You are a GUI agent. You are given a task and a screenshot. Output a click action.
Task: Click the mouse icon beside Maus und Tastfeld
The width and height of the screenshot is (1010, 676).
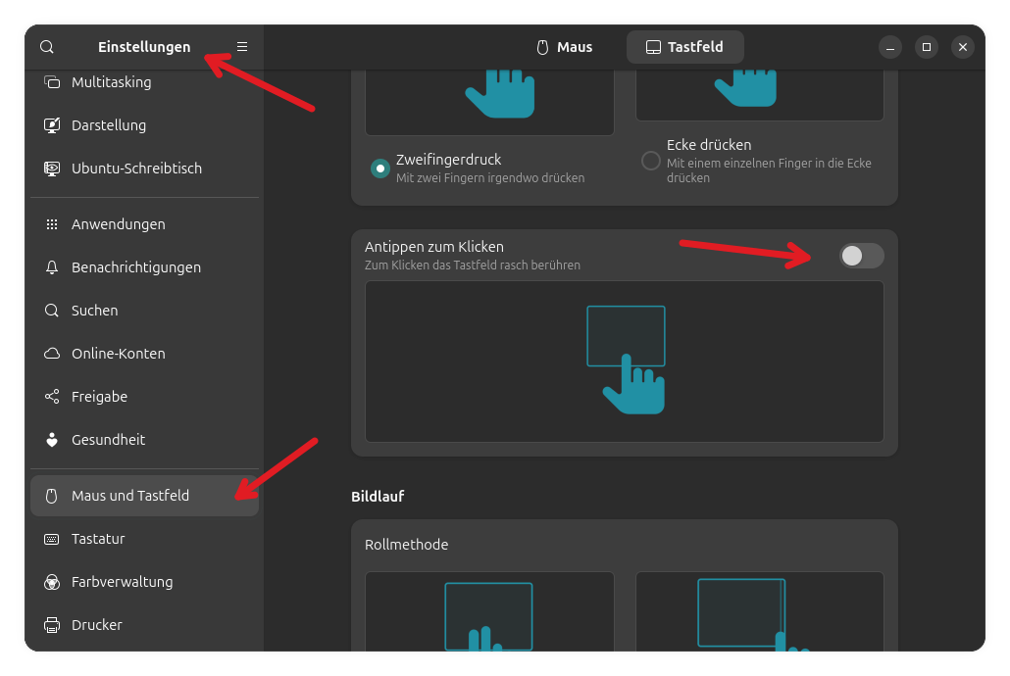point(52,496)
